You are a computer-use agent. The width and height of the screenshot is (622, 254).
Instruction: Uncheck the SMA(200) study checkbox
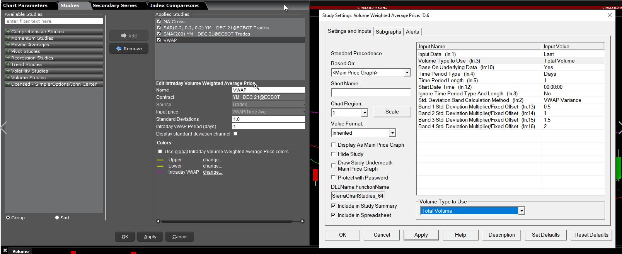coord(159,34)
